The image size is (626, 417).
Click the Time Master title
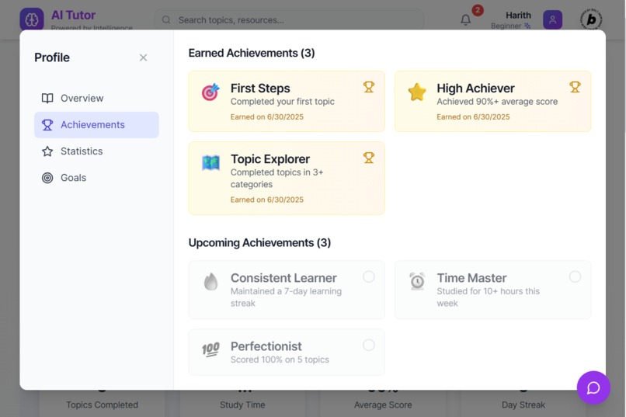click(471, 278)
